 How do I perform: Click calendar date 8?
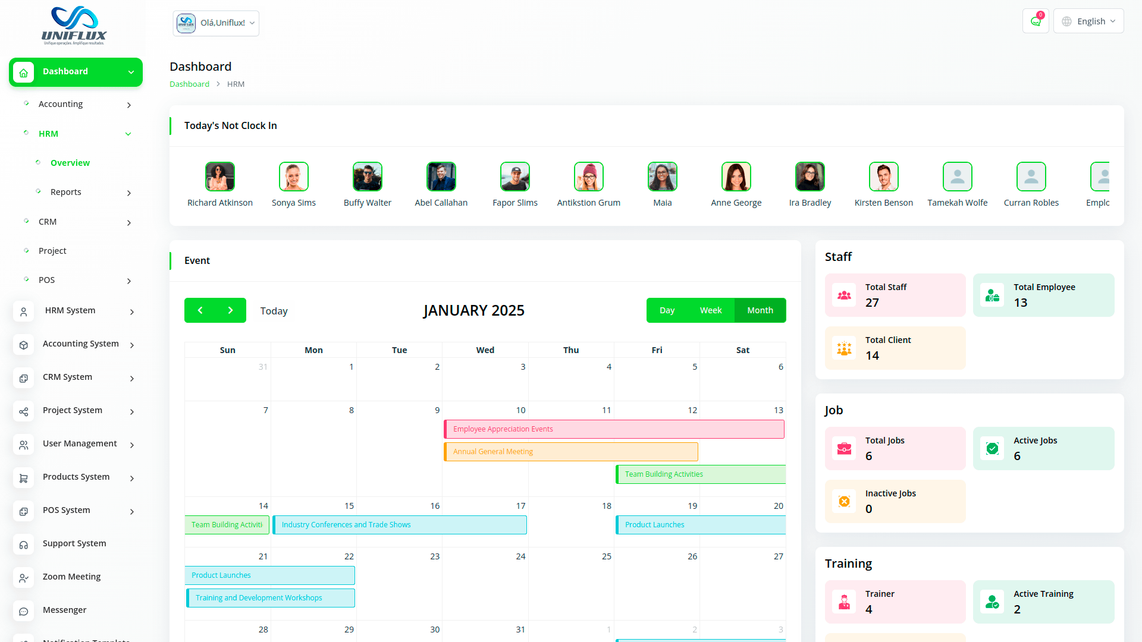[351, 410]
